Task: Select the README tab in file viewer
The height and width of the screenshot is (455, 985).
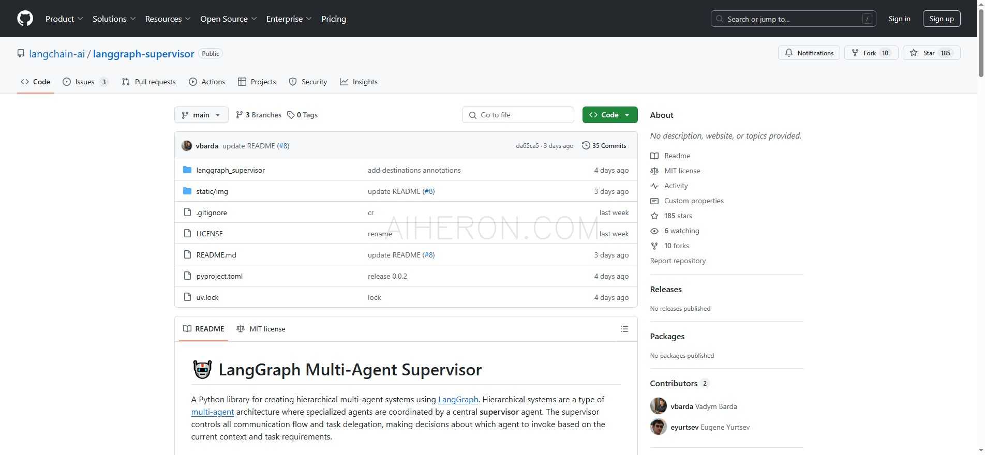Action: (204, 329)
